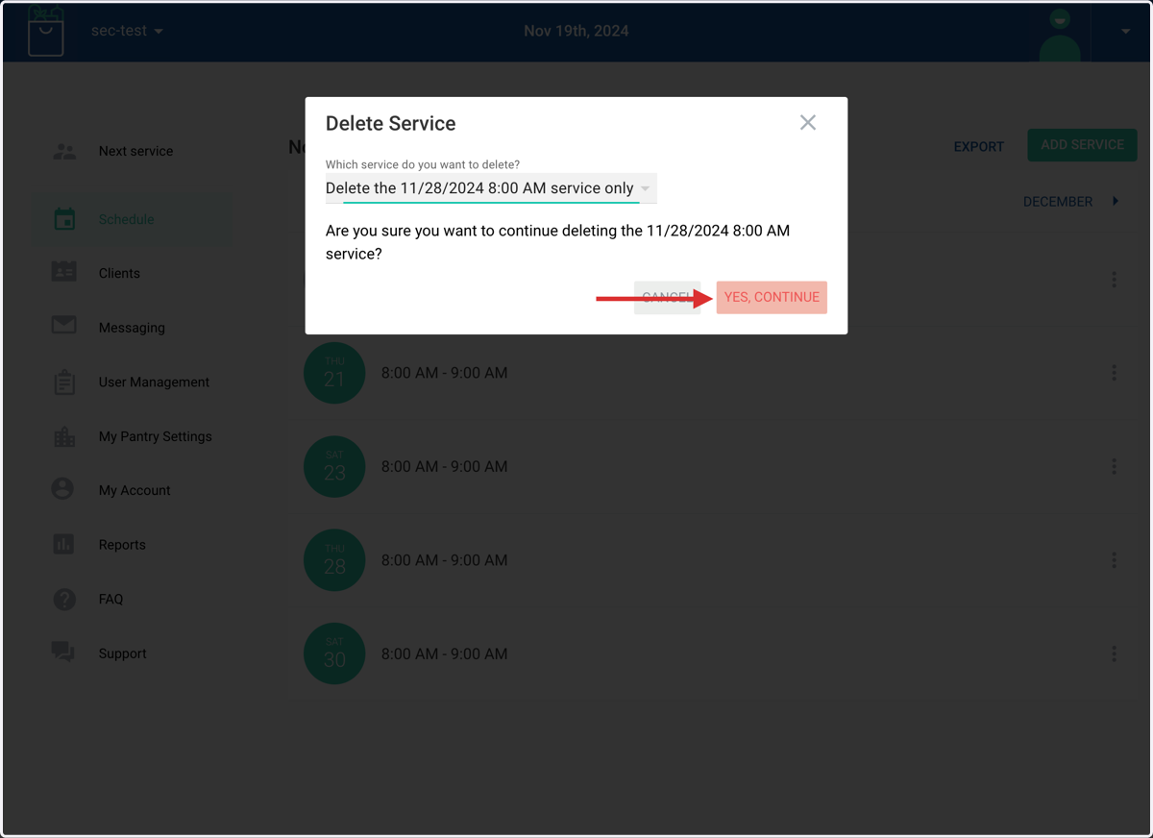Screen dimensions: 1153x838
Task: Click the Messaging envelope icon
Action: 64,326
